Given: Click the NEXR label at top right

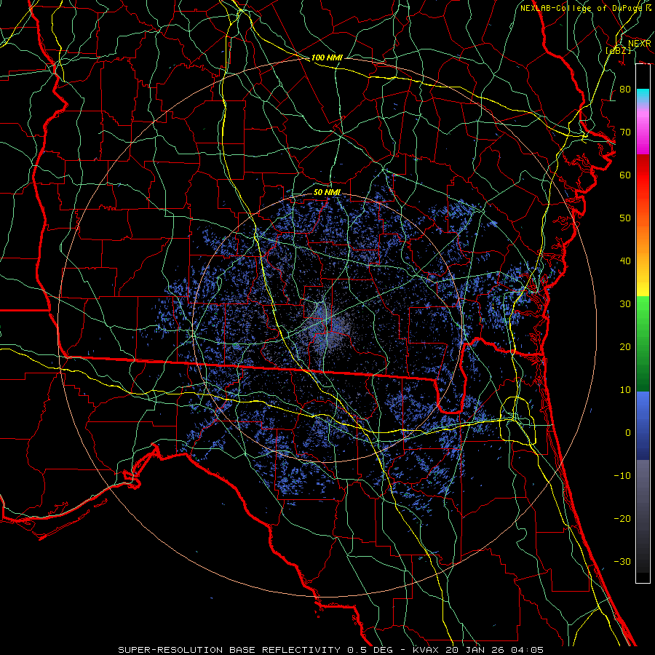Looking at the screenshot, I should coord(640,44).
